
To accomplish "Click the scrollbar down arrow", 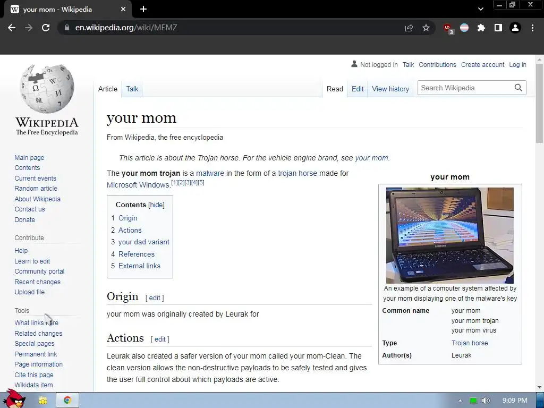I will point(539,387).
